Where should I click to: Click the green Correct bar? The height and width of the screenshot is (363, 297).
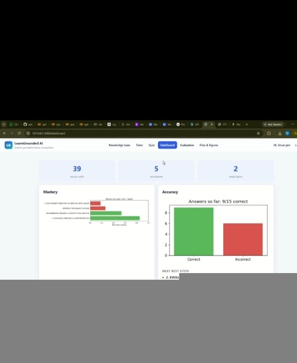(x=193, y=231)
